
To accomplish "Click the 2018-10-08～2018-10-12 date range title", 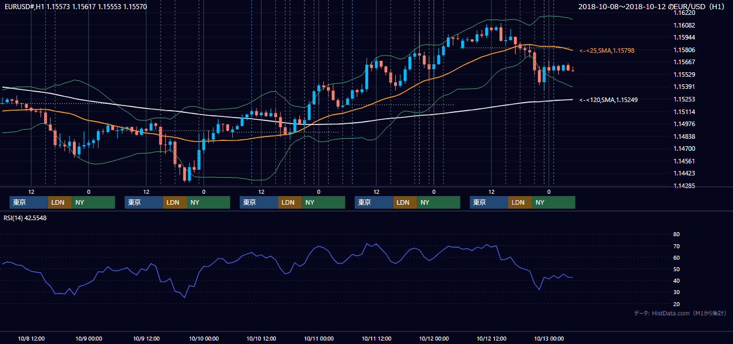I will pyautogui.click(x=652, y=6).
